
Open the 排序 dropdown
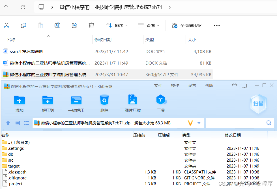coord(117,25)
